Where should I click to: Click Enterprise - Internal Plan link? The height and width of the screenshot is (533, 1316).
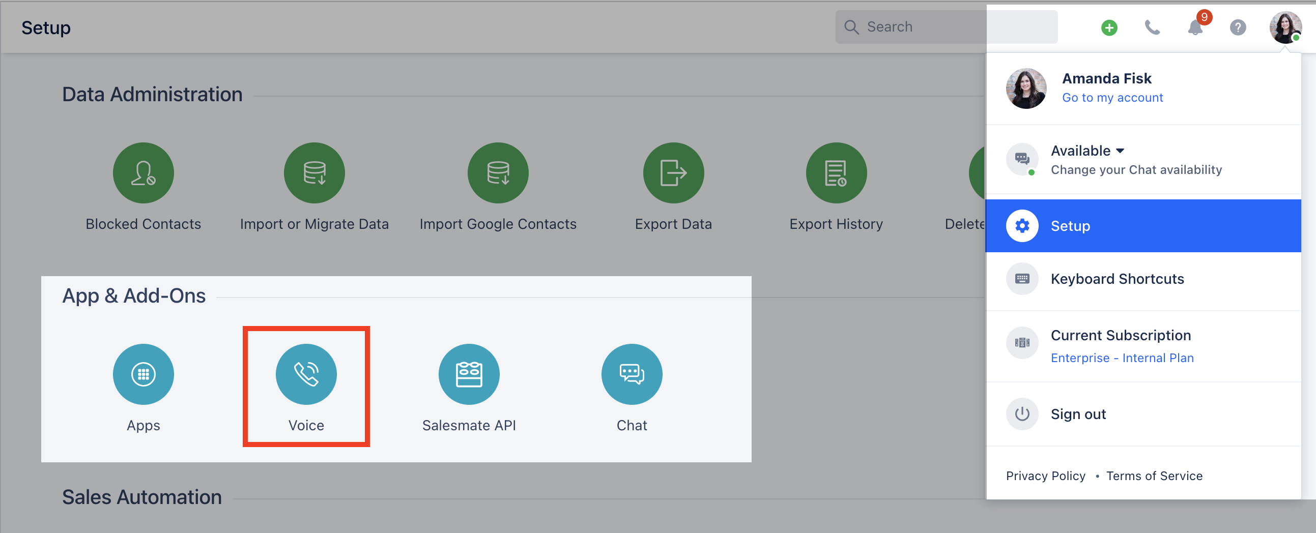coord(1122,358)
